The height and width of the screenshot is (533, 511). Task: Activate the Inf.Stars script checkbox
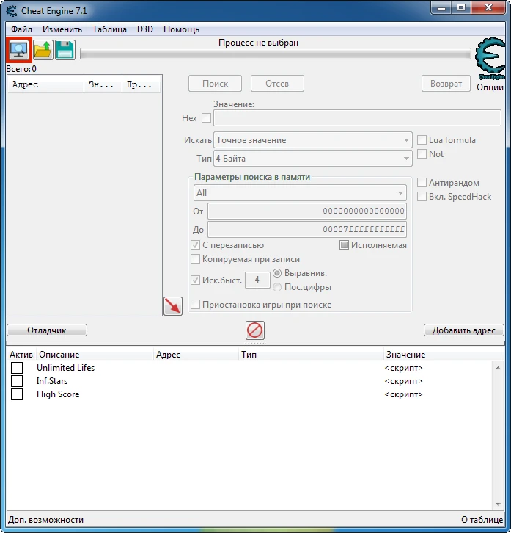pos(17,381)
